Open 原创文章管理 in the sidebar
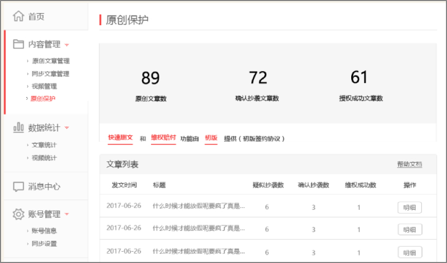This screenshot has height=263, width=447. click(50, 61)
